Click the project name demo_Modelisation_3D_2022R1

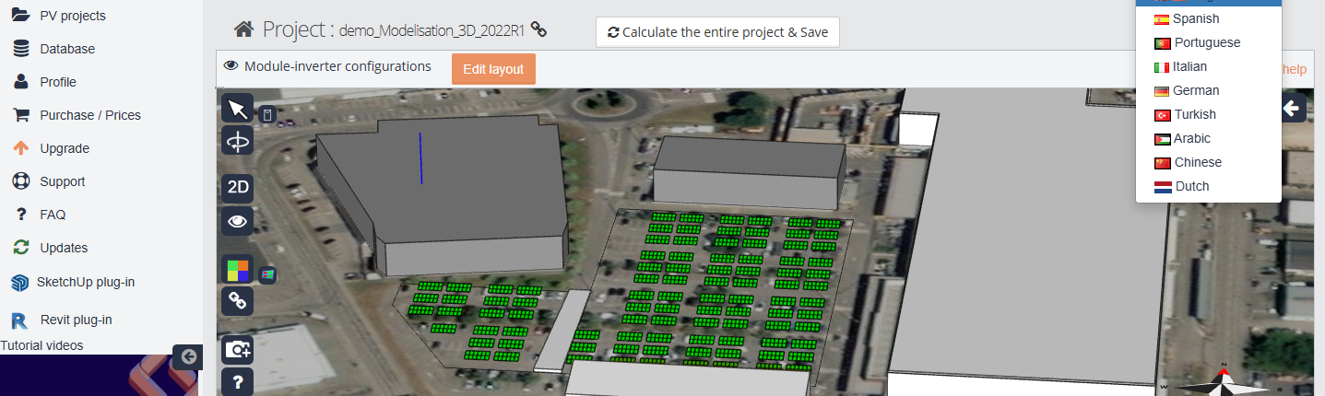pyautogui.click(x=432, y=30)
